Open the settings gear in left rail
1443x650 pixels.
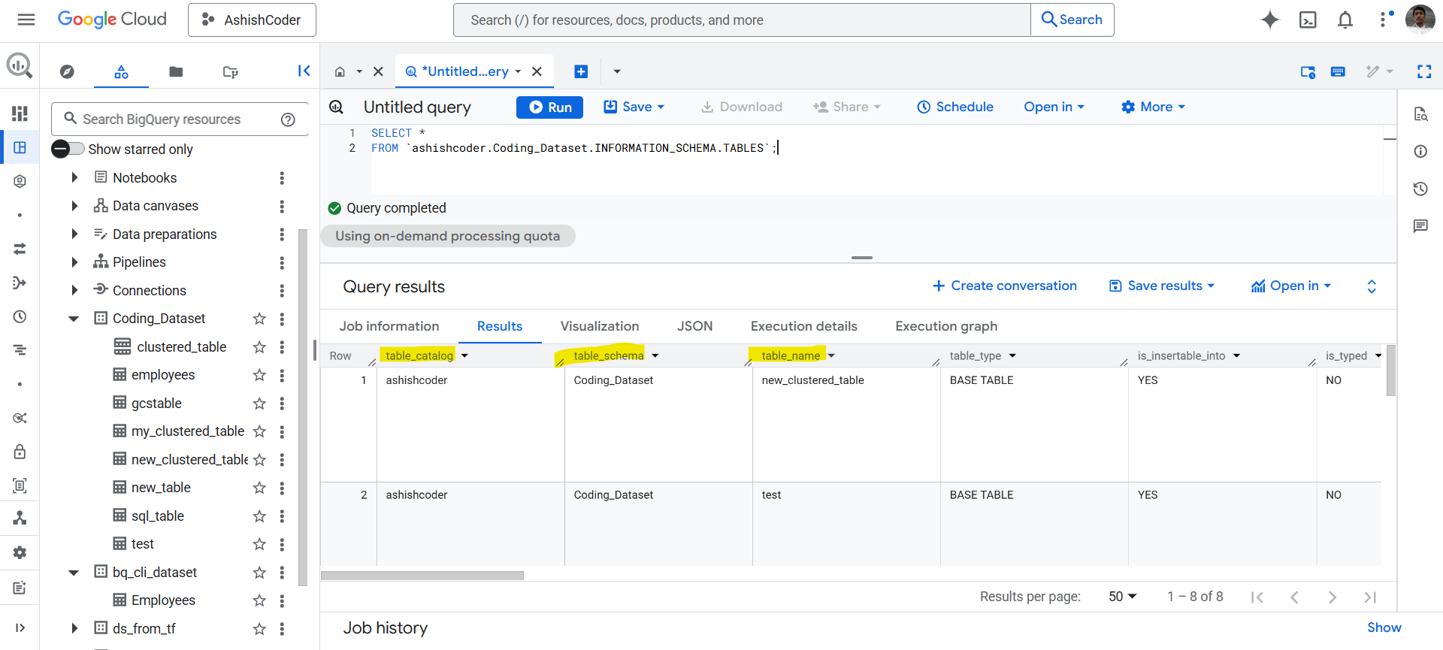pyautogui.click(x=20, y=552)
